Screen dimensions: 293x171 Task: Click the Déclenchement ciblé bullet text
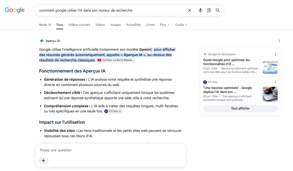[x=109, y=95]
